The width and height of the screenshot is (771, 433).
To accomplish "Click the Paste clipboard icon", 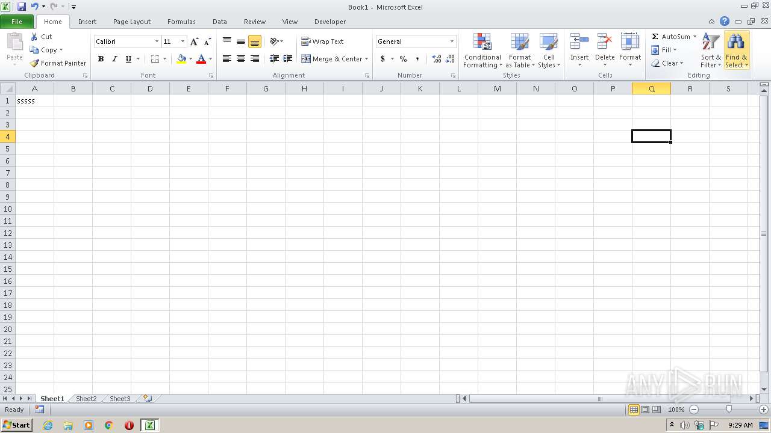I will pyautogui.click(x=14, y=43).
